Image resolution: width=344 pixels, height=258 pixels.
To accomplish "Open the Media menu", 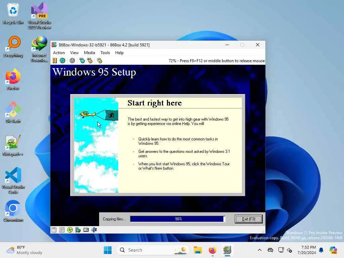I will point(89,53).
